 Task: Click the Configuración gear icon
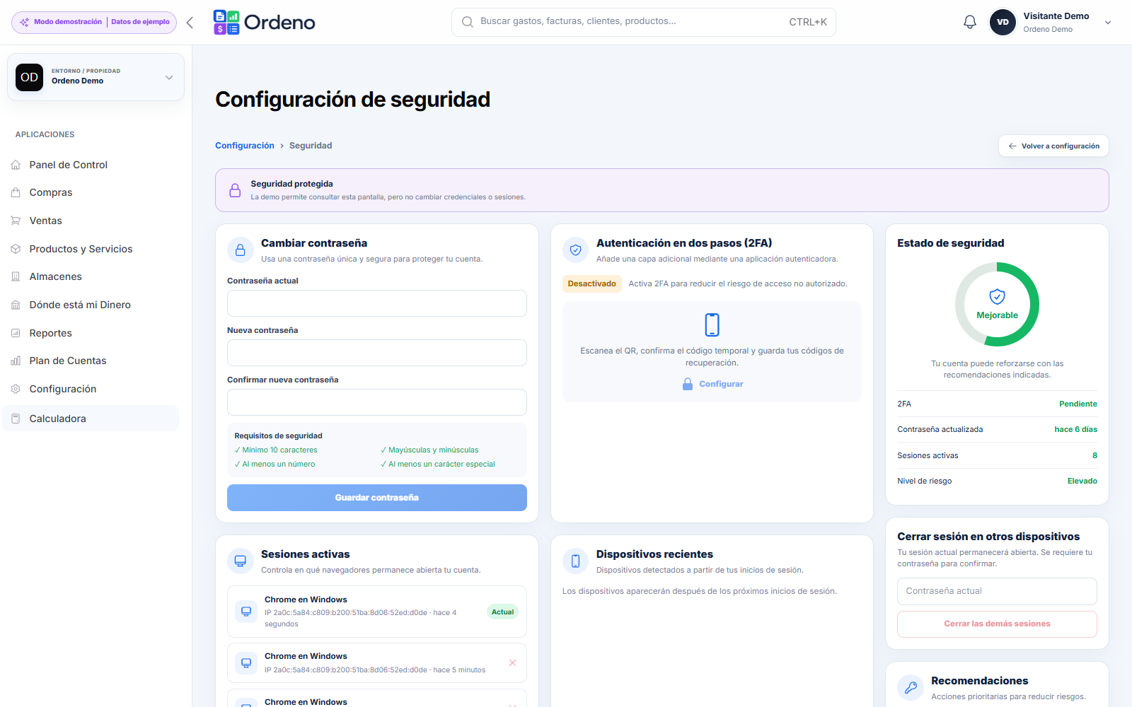click(x=16, y=389)
